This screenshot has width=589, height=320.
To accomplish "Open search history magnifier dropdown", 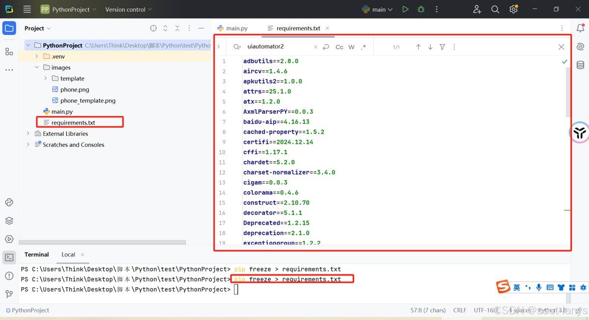I will [x=237, y=47].
